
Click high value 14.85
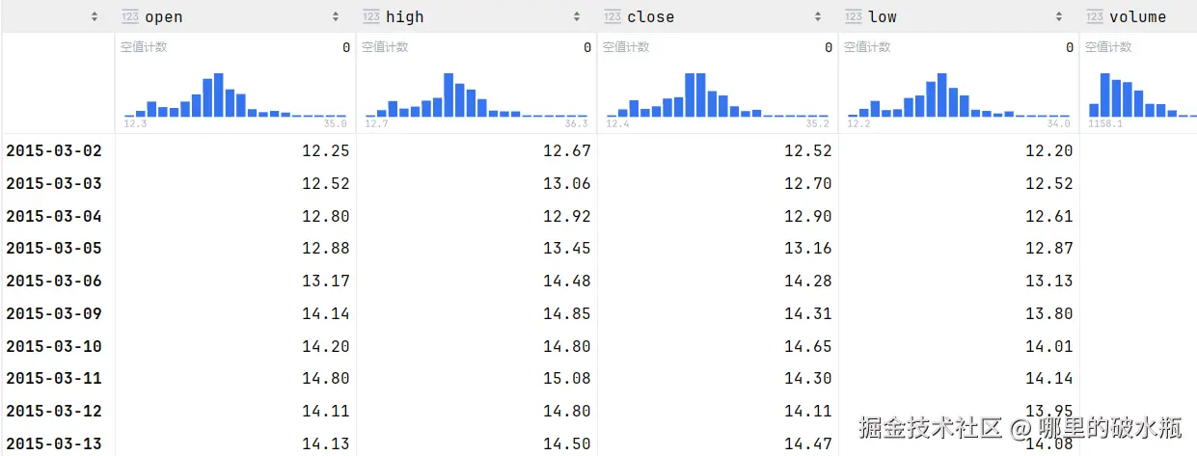pyautogui.click(x=567, y=313)
